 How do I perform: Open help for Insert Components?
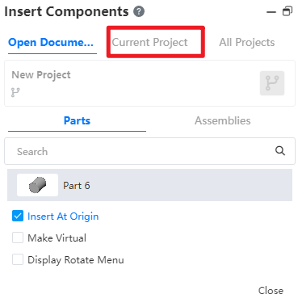[139, 11]
